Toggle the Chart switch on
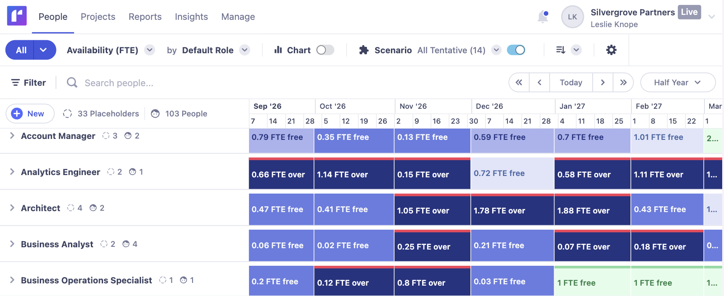Screen dimensions: 724x296 tap(325, 50)
